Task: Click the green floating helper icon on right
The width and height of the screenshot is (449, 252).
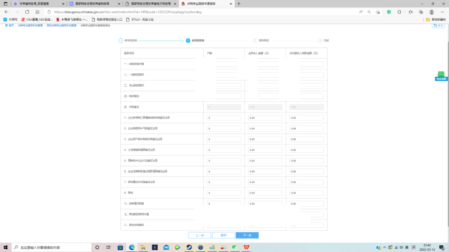Action: click(x=441, y=76)
